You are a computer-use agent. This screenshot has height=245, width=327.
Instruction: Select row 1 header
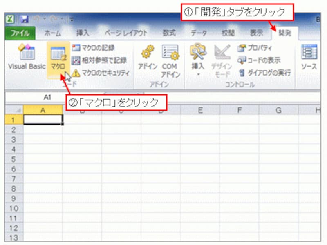pos(14,120)
